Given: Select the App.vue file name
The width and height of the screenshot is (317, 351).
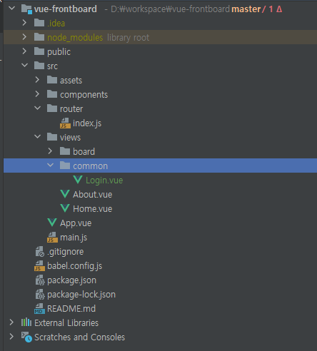Looking at the screenshot, I should pos(76,223).
